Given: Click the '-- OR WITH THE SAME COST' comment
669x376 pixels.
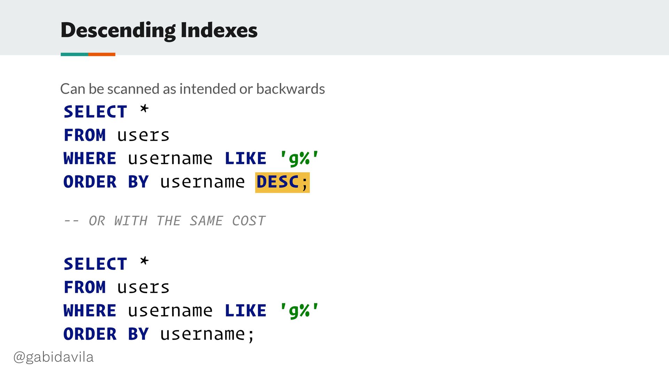Looking at the screenshot, I should point(164,221).
